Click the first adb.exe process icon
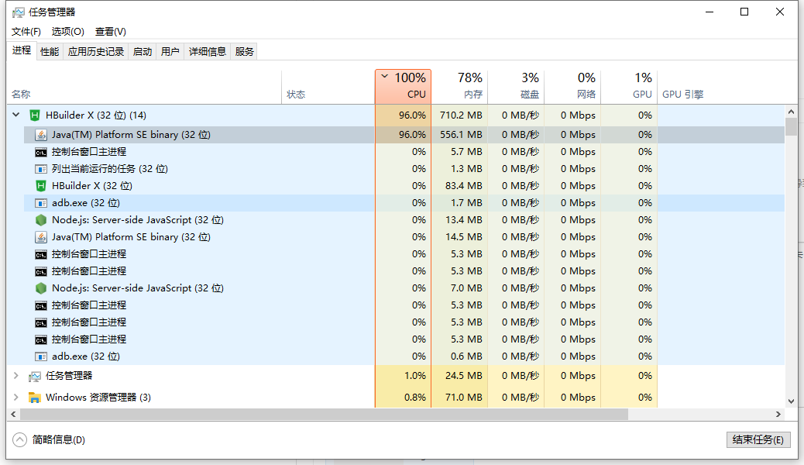This screenshot has height=465, width=804. pyautogui.click(x=41, y=203)
